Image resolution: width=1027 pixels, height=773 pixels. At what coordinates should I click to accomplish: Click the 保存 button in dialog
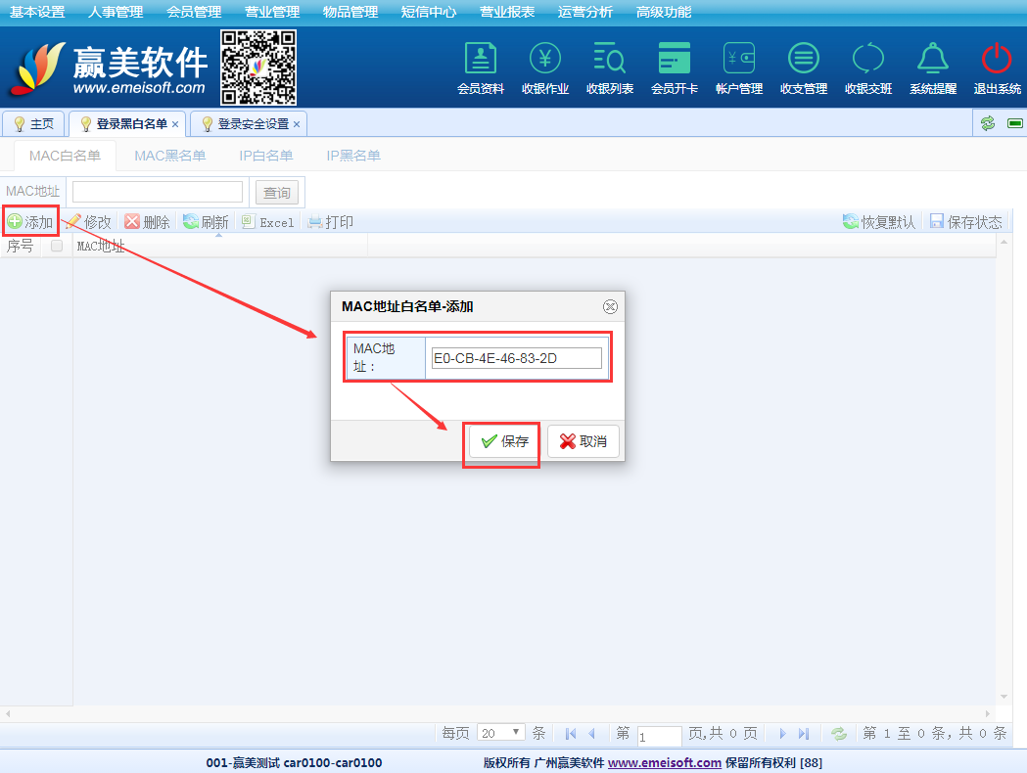(x=504, y=441)
